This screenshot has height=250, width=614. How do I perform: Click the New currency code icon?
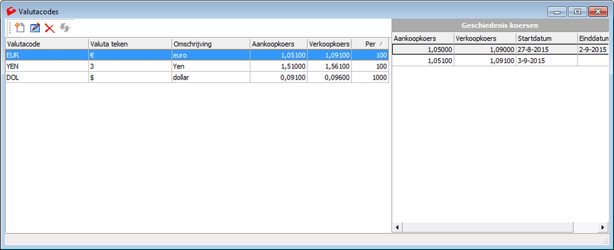click(19, 27)
